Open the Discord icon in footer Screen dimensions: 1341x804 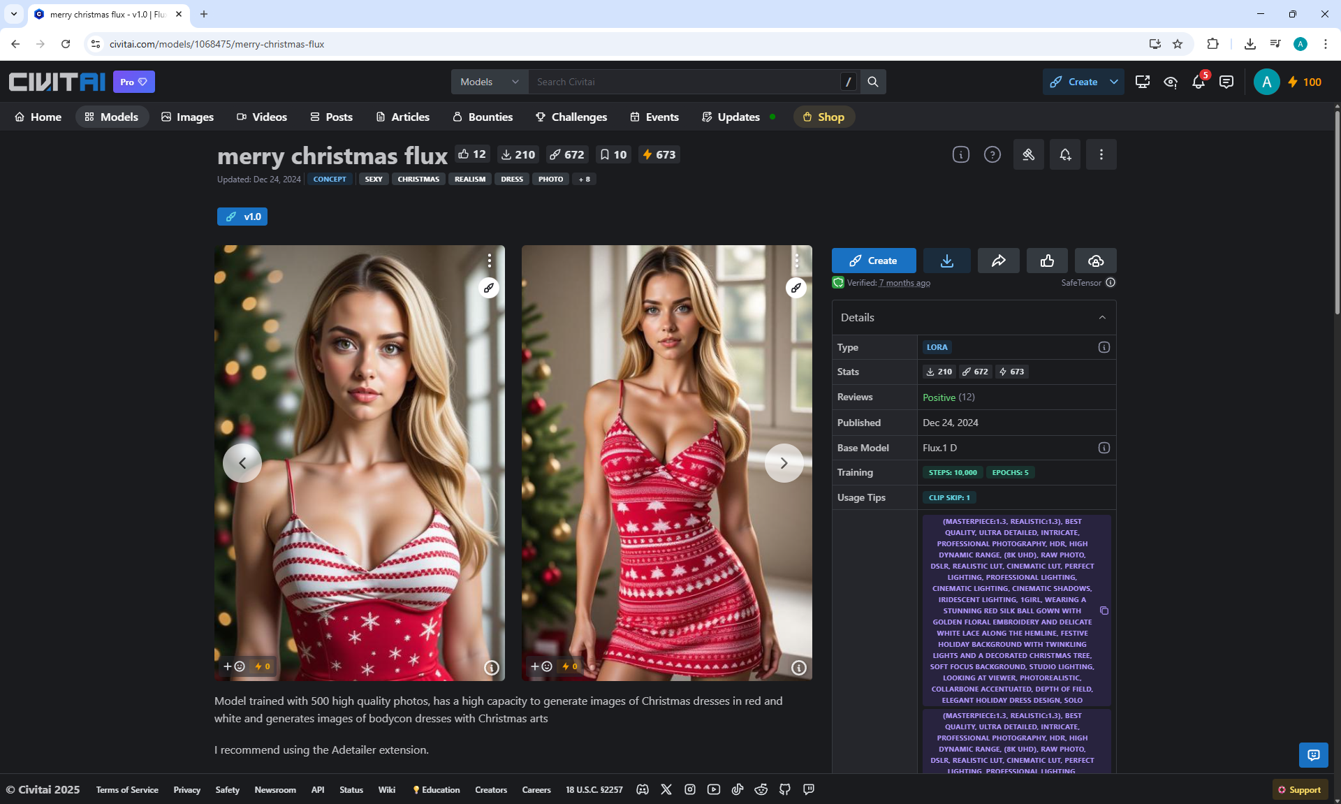643,789
